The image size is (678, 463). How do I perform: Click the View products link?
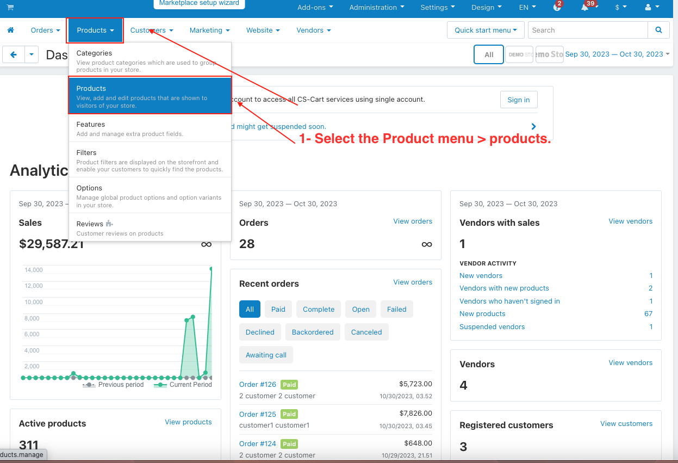coord(188,422)
